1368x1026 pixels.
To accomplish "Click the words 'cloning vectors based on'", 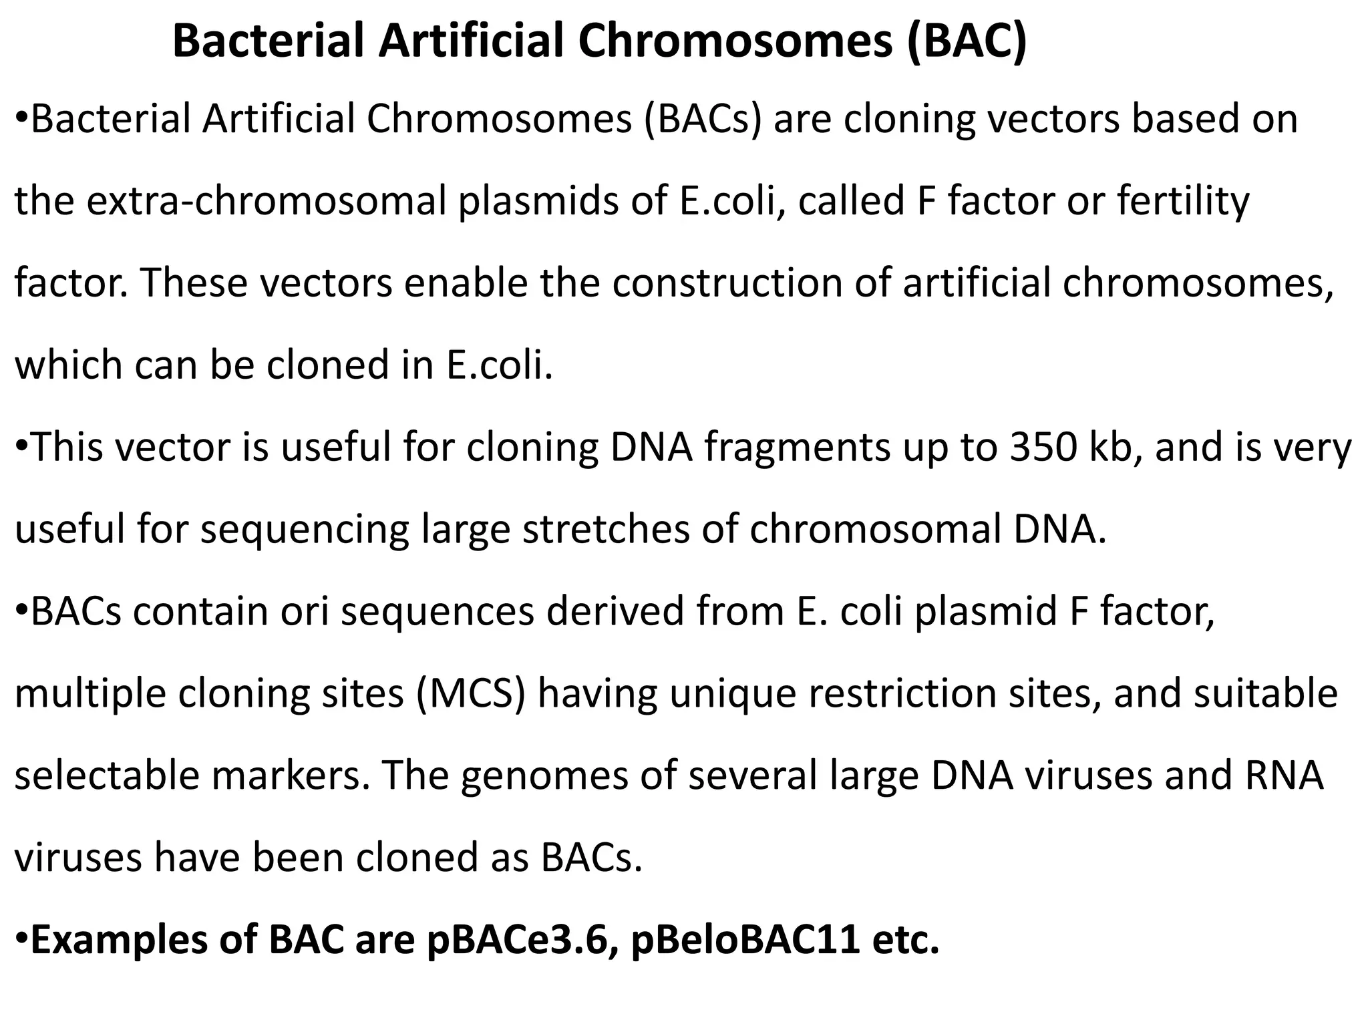I will click(1069, 120).
